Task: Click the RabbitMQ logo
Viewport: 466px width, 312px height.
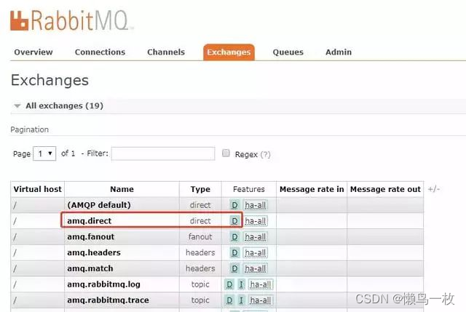Action: pos(71,20)
